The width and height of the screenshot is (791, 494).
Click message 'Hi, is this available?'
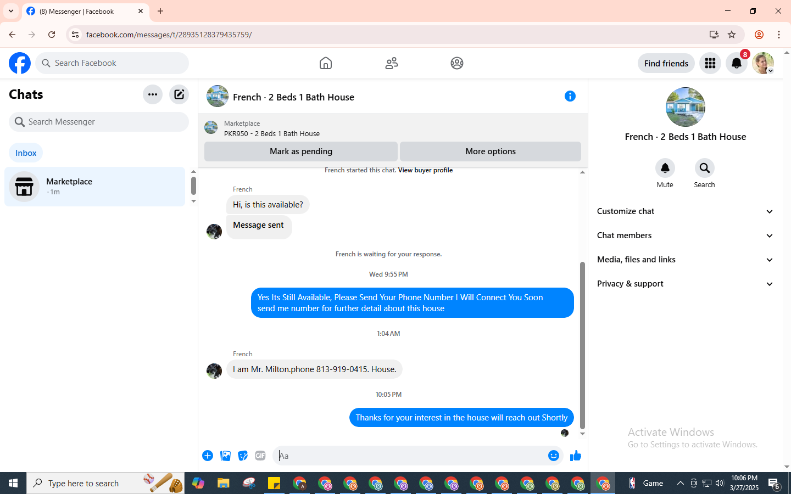268,205
